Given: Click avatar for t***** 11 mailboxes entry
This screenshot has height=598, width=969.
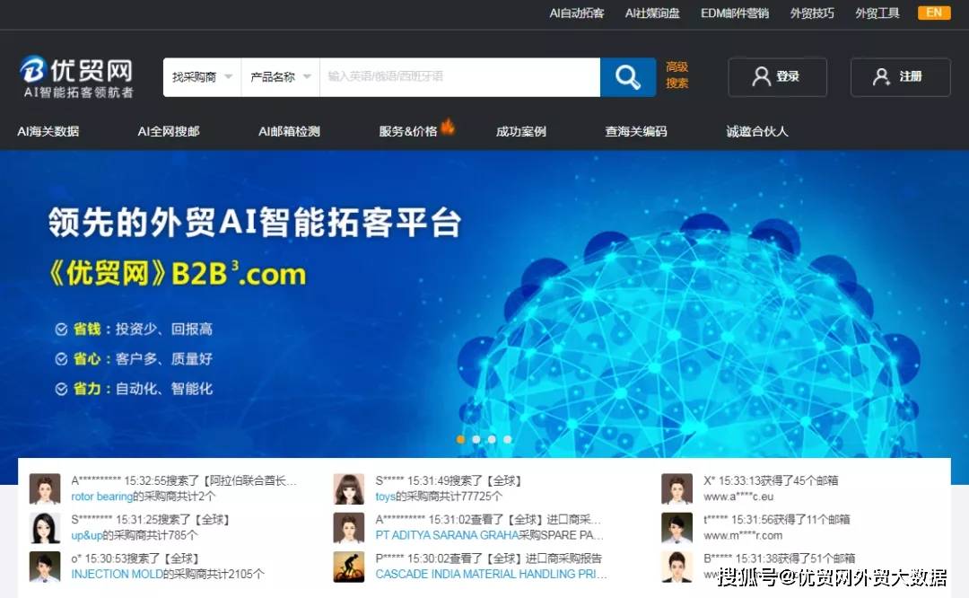Looking at the screenshot, I should (677, 527).
